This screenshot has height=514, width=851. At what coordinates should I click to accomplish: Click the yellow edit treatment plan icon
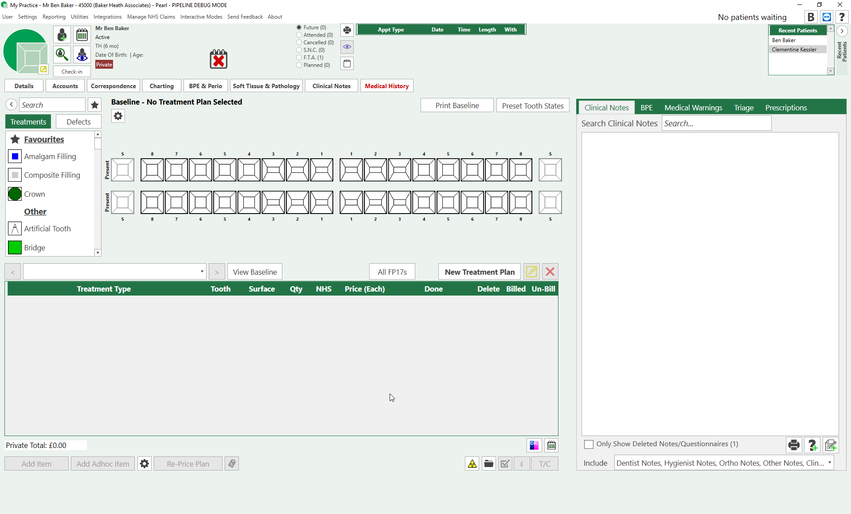pyautogui.click(x=531, y=272)
